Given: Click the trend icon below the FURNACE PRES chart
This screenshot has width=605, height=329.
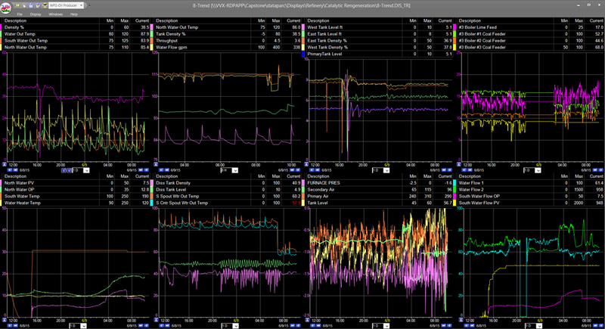Looking at the screenshot, I should [x=307, y=320].
